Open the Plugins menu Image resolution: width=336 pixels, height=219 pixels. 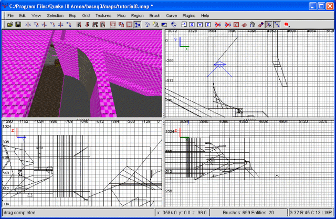[189, 16]
